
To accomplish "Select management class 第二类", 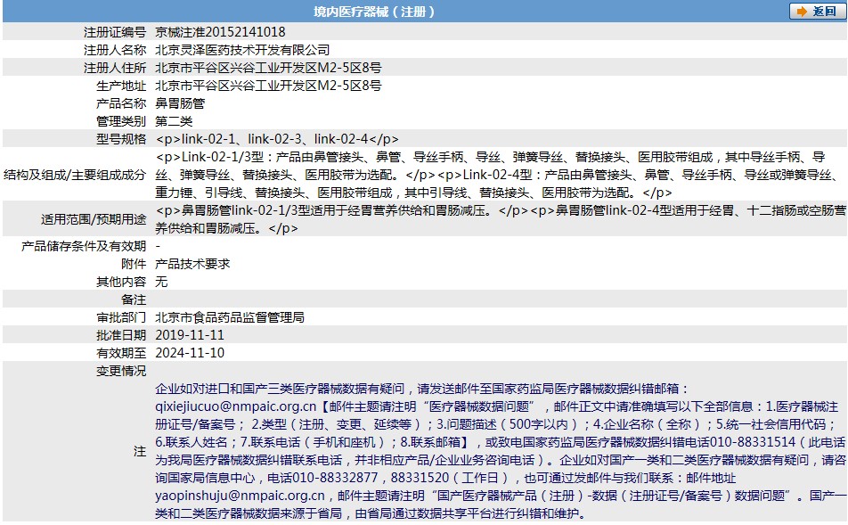I will pyautogui.click(x=174, y=121).
